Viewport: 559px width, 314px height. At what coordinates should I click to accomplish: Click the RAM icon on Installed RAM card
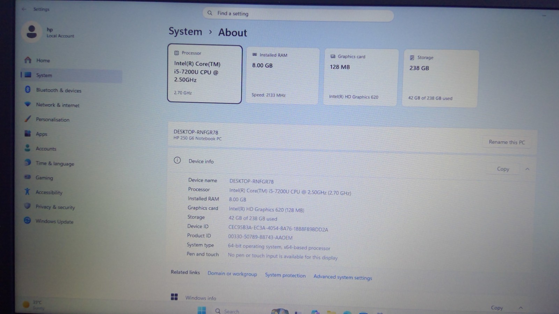[254, 55]
